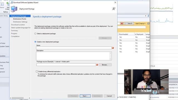Select Summary step in wizard sidebar

14,31
